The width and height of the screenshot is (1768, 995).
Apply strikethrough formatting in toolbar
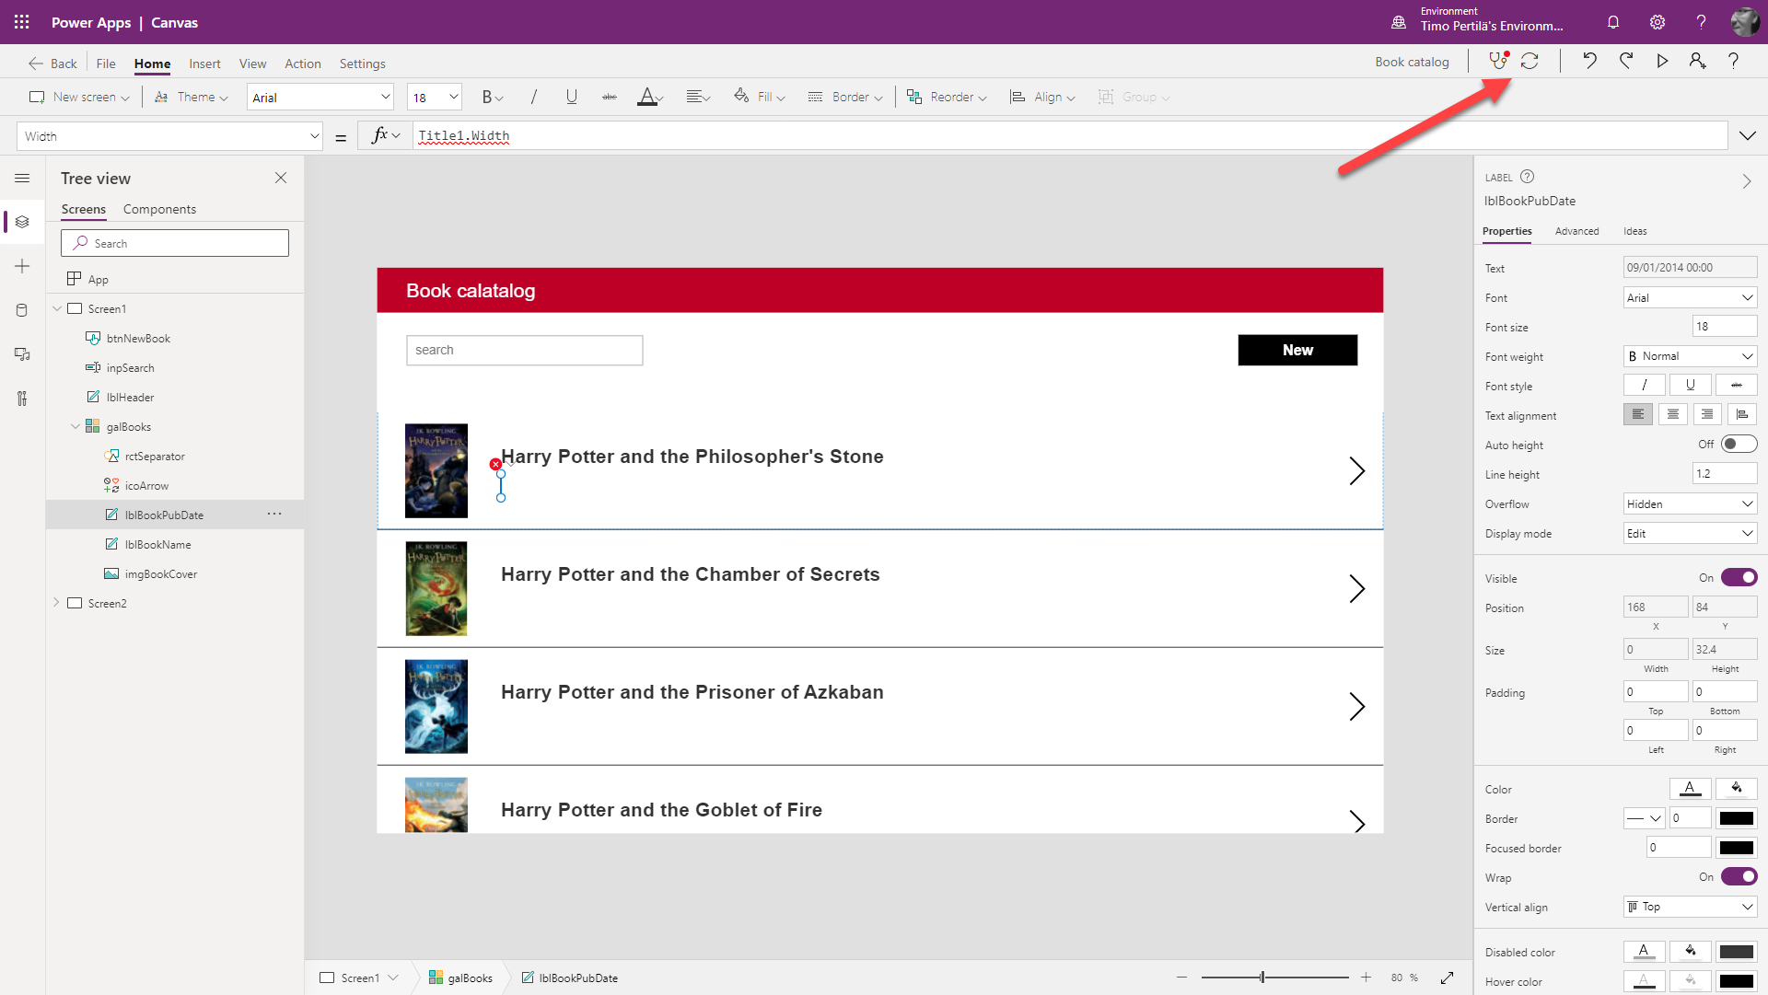point(609,97)
